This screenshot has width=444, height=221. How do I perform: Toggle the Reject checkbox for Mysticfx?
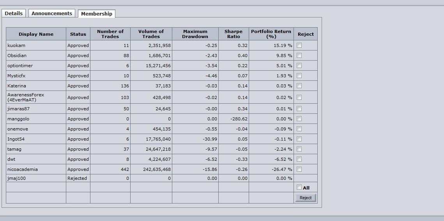coord(299,76)
